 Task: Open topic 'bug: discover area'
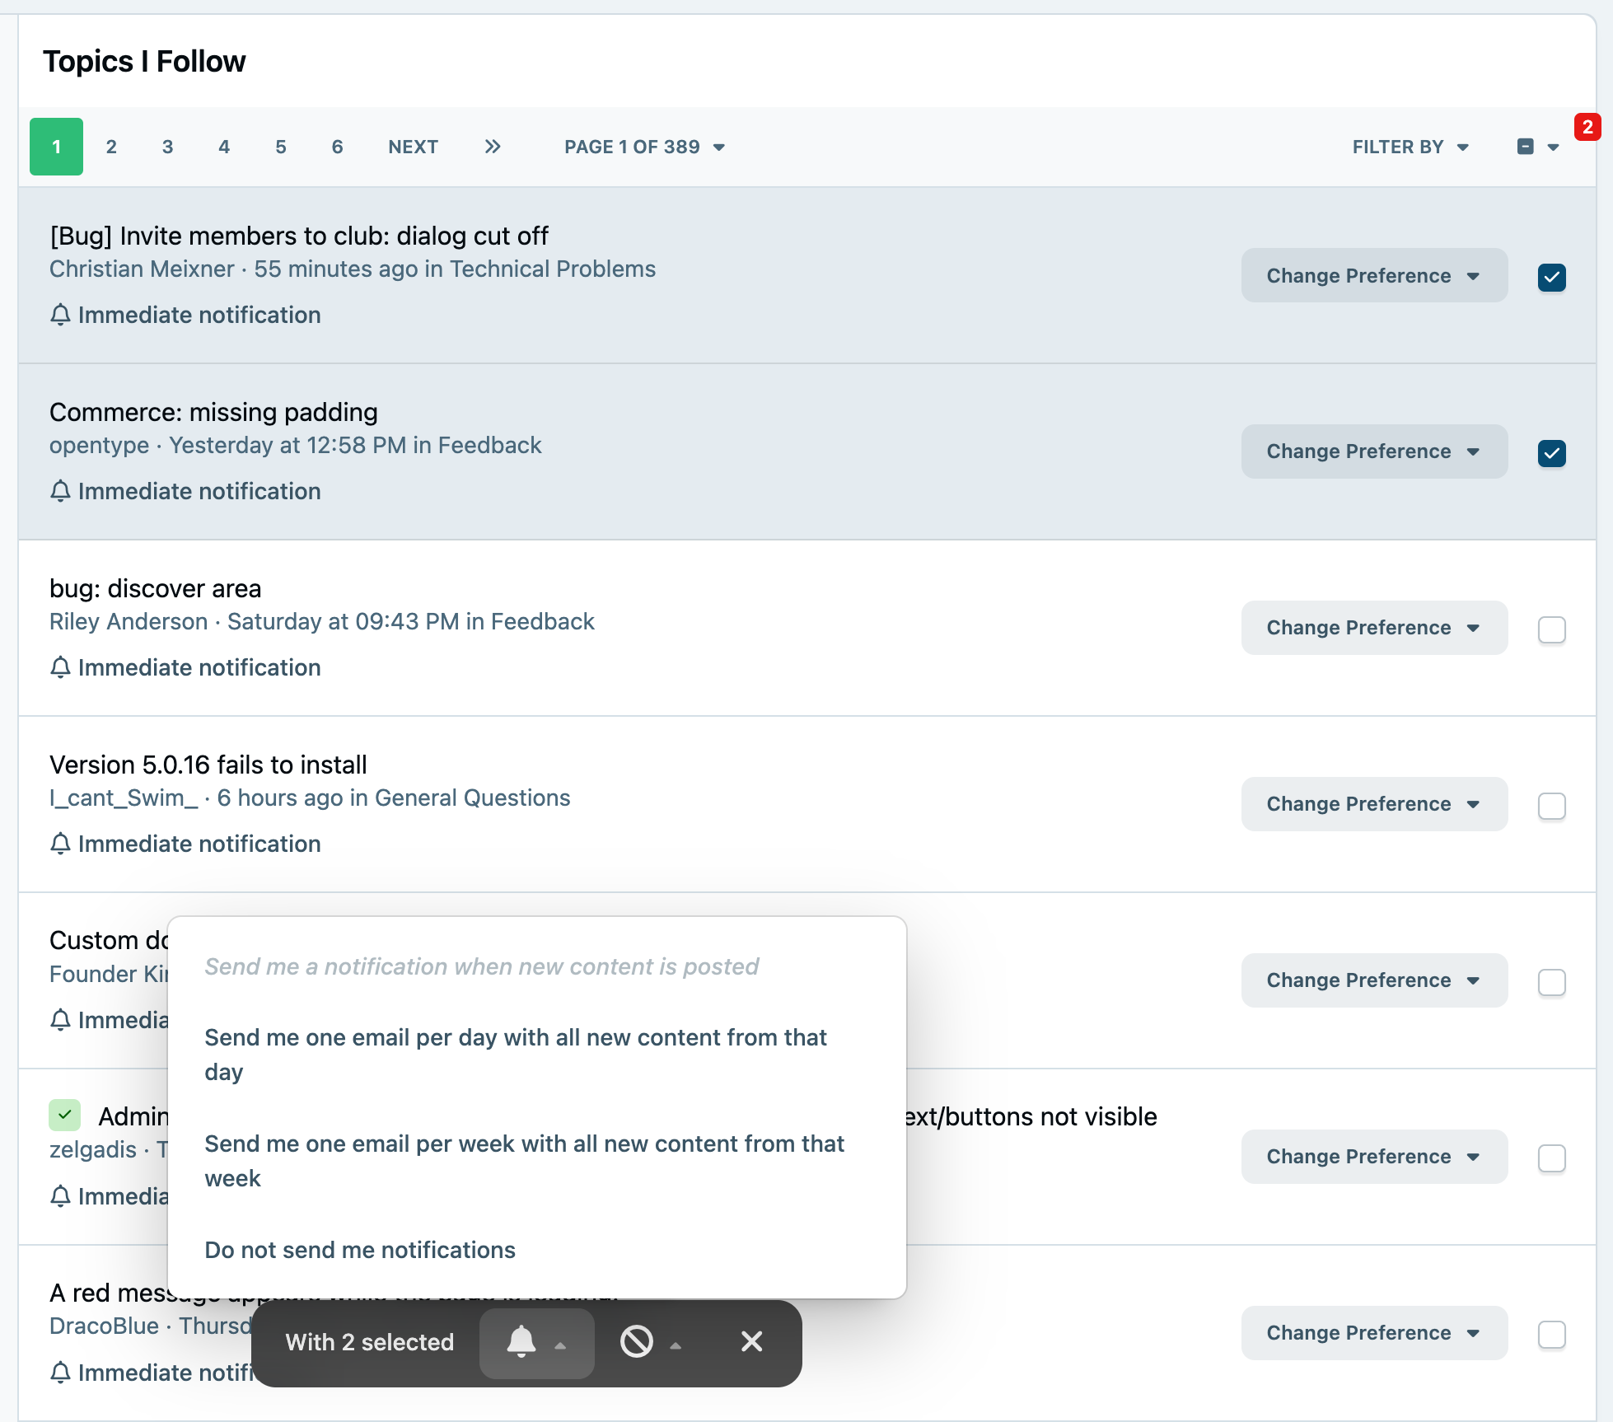point(155,588)
